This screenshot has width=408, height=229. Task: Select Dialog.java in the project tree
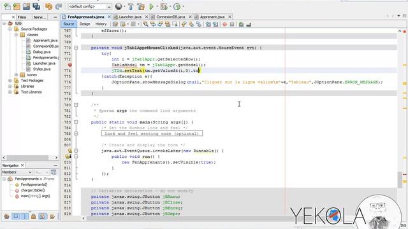(x=41, y=52)
